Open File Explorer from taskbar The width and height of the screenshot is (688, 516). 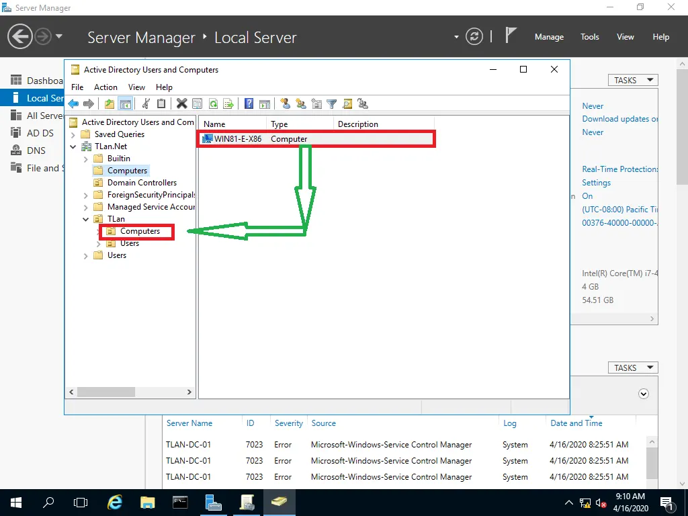[147, 503]
